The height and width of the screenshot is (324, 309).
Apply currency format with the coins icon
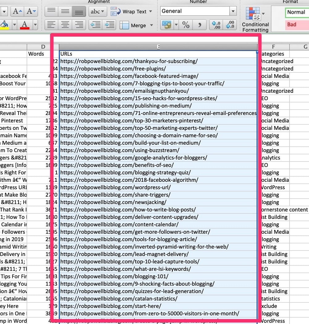(x=167, y=25)
